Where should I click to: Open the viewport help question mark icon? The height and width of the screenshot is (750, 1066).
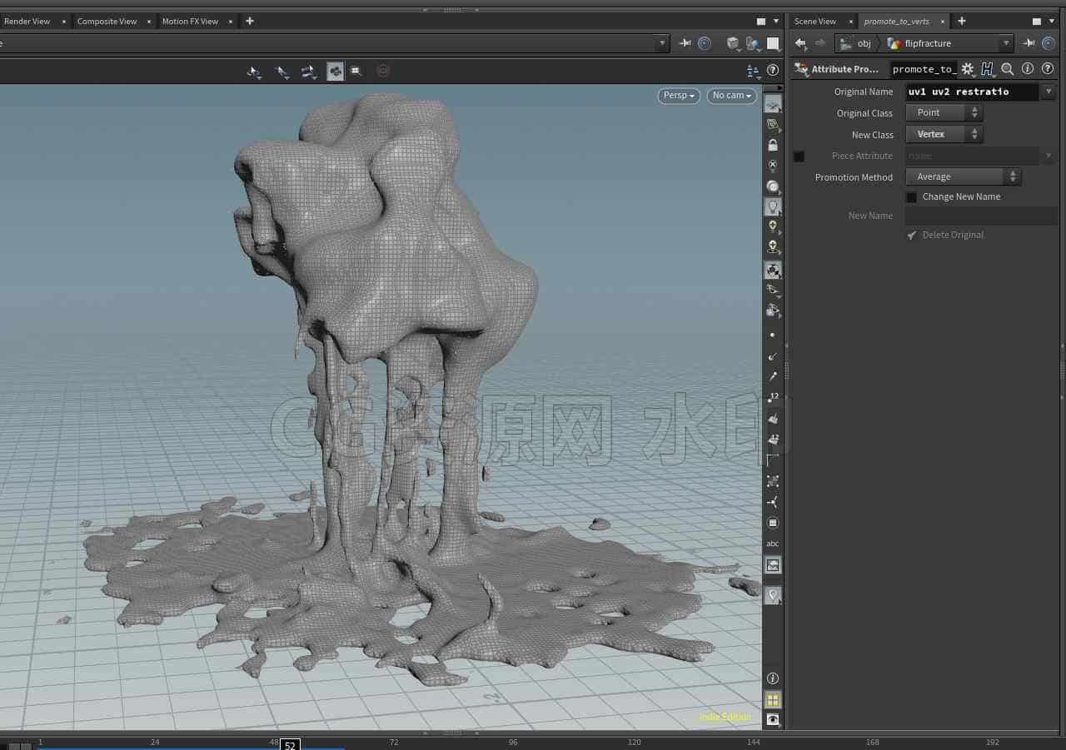[773, 71]
